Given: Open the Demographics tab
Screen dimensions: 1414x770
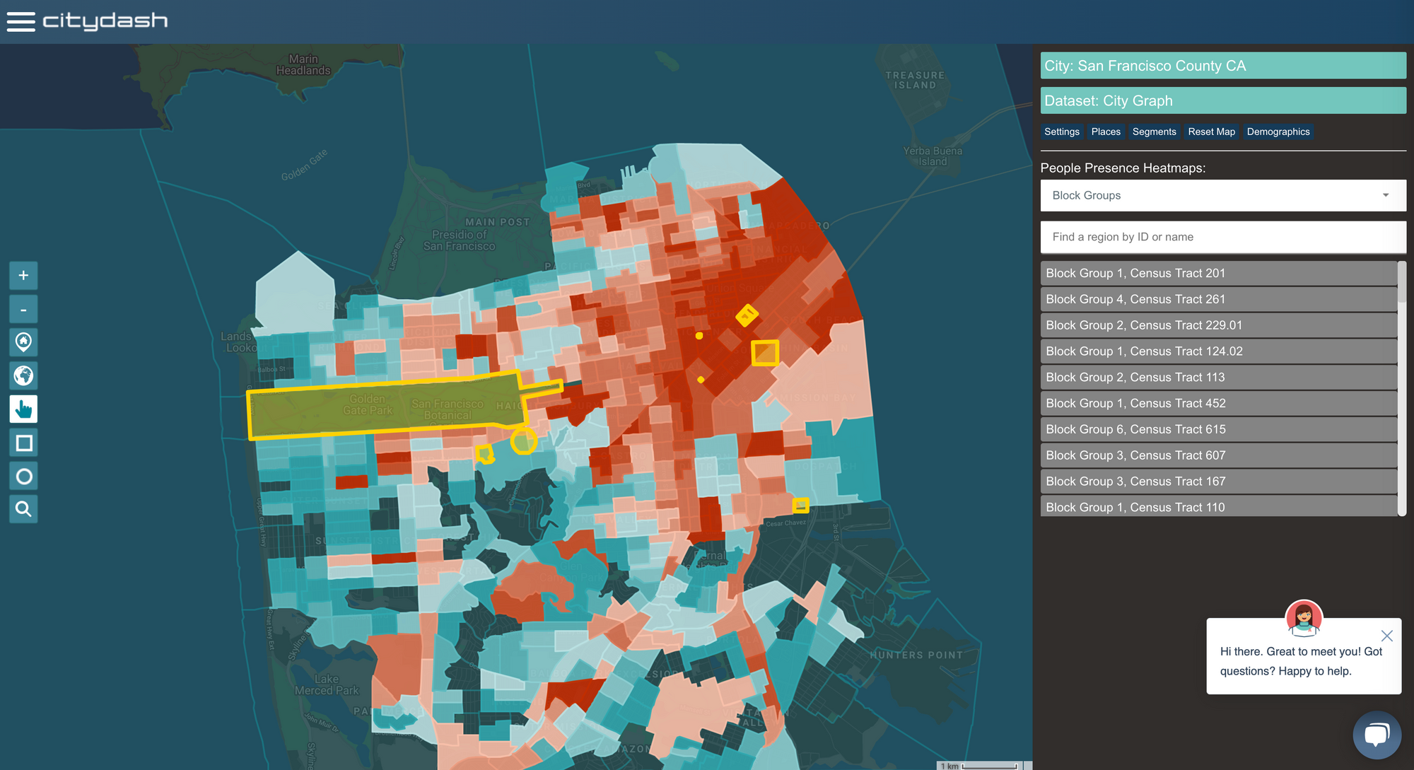Looking at the screenshot, I should click(1278, 132).
